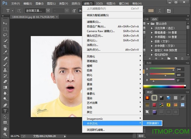Click 转换为智能滤镜(S)
The image size is (191, 139).
click(98, 15)
